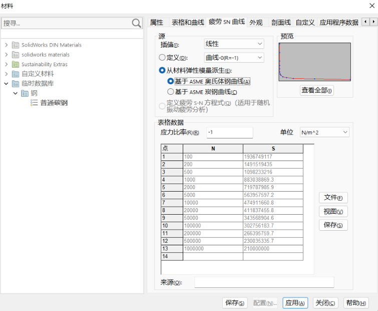Click the search magnifier icon
Screen dimensions: 378x311
[136, 23]
